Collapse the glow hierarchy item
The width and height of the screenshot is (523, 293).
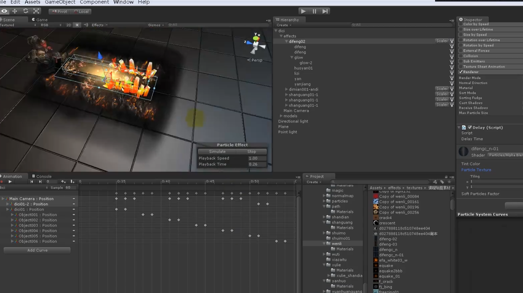click(292, 58)
